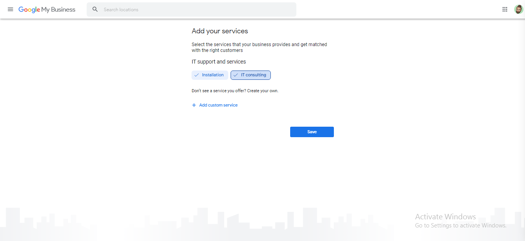Open the main menu hamburger icon

(10, 9)
